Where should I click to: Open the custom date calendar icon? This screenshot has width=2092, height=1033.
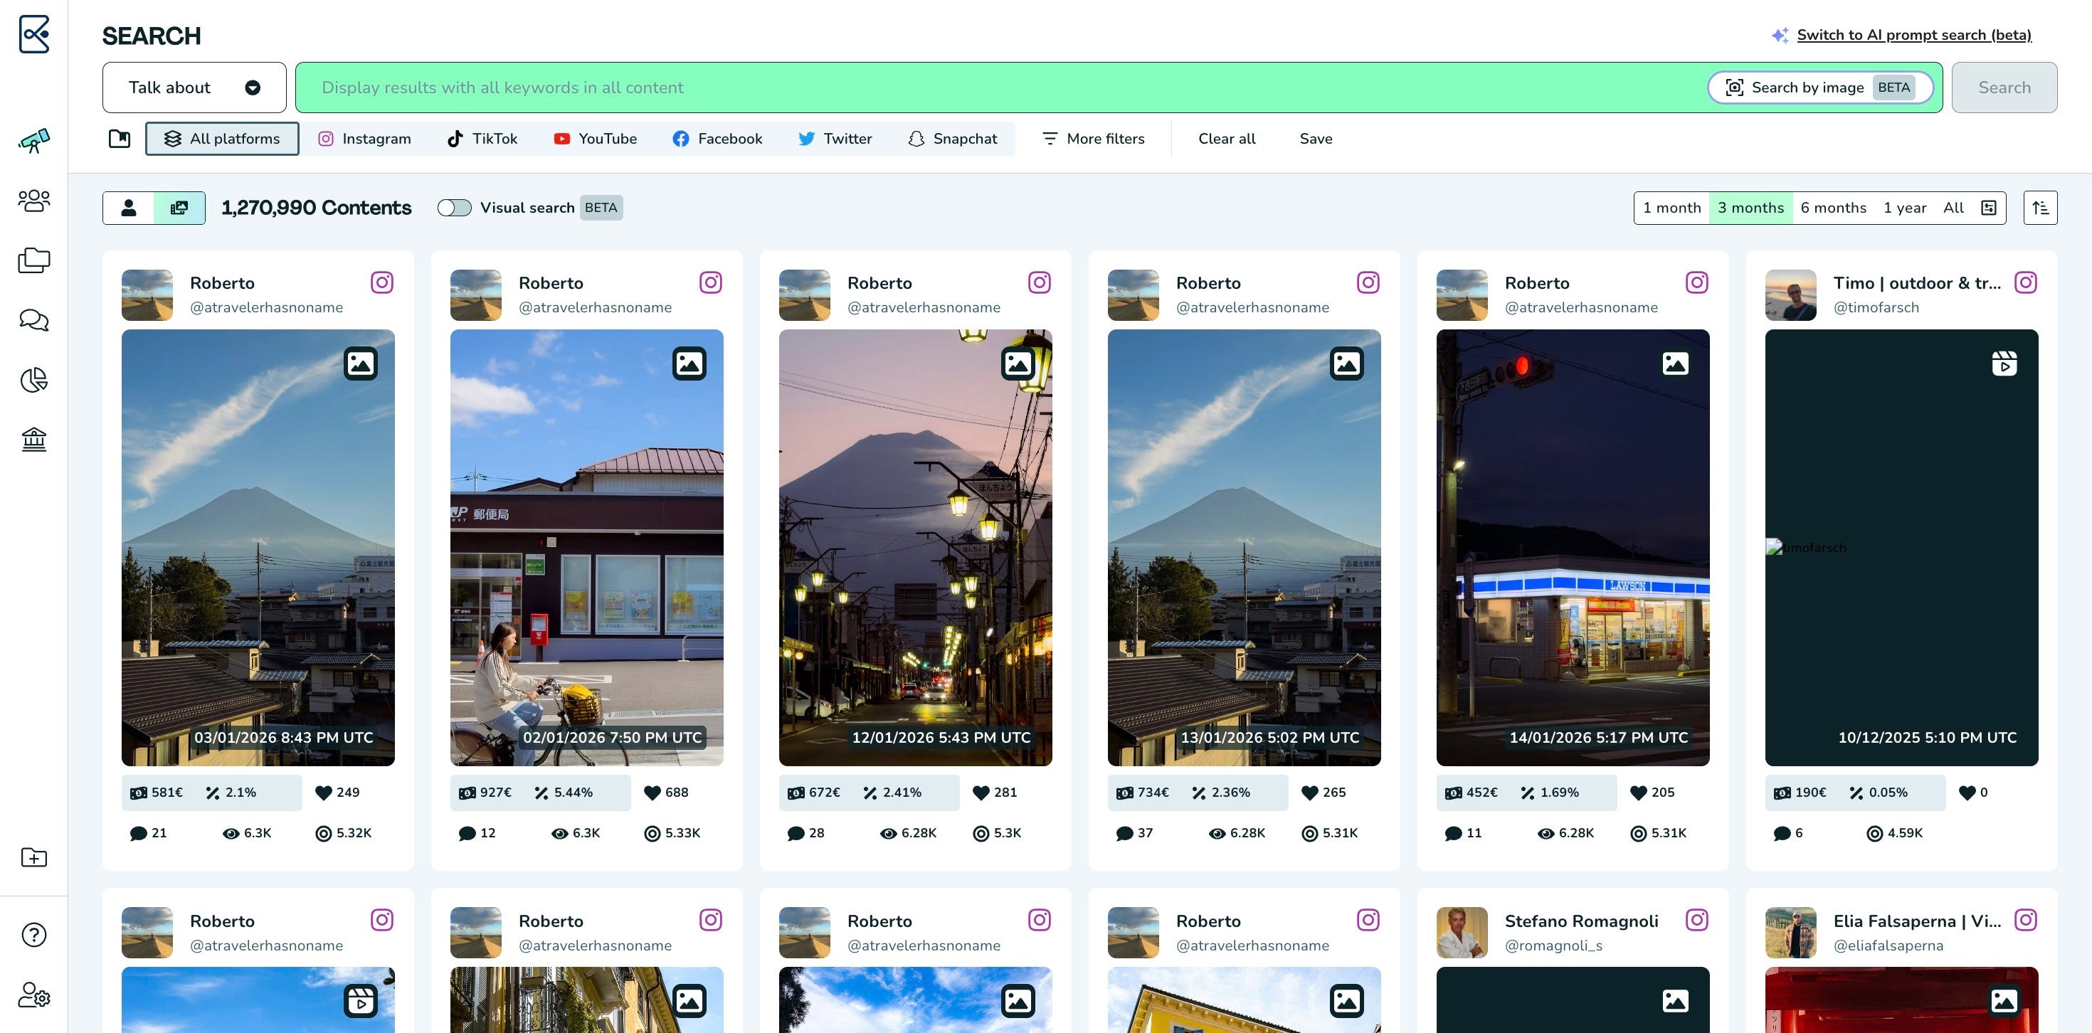click(1989, 208)
